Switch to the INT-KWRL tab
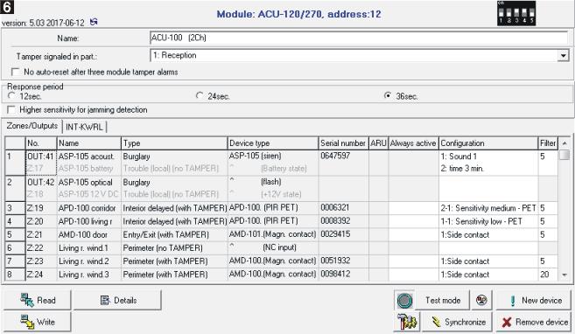 (x=84, y=127)
